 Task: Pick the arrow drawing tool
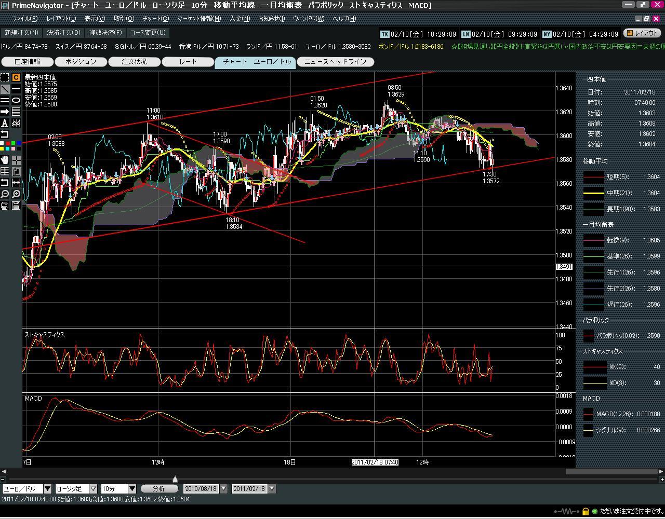click(x=5, y=112)
